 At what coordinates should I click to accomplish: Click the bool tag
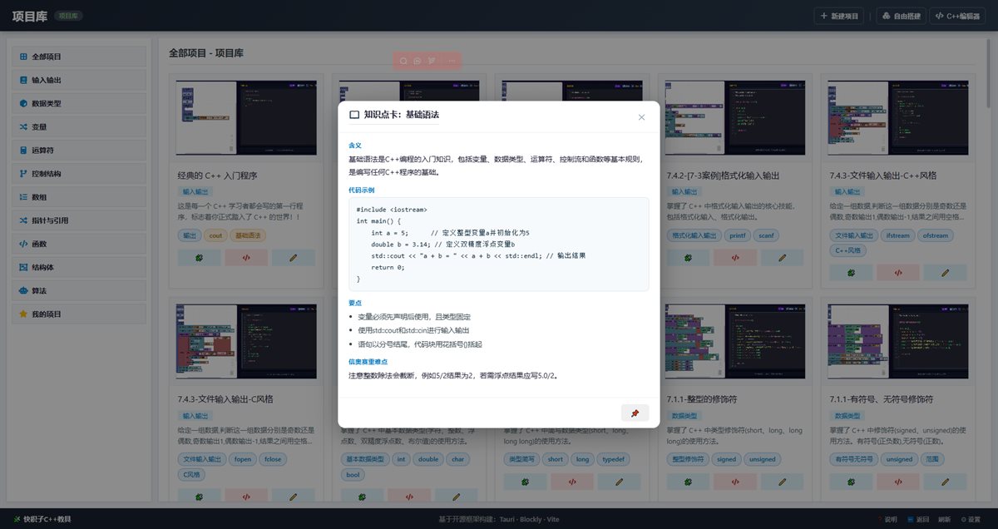tap(353, 475)
